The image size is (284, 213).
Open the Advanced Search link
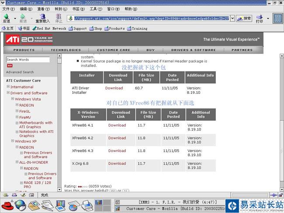point(20,72)
